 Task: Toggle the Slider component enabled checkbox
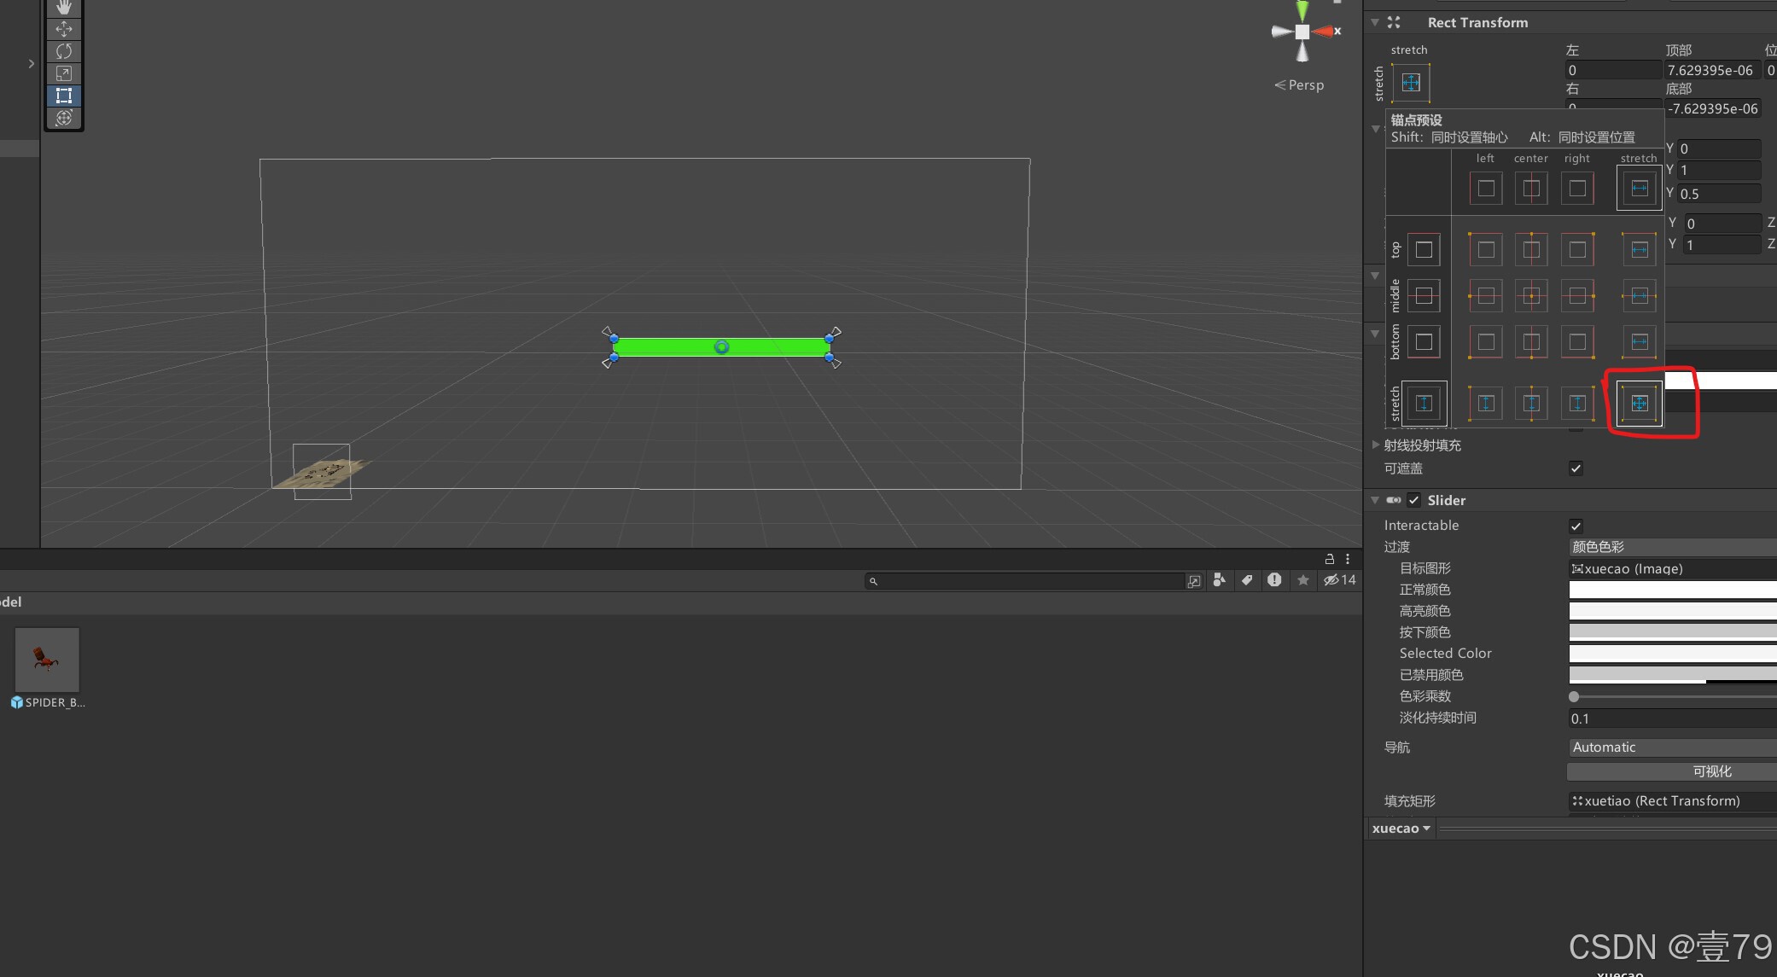[1414, 501]
